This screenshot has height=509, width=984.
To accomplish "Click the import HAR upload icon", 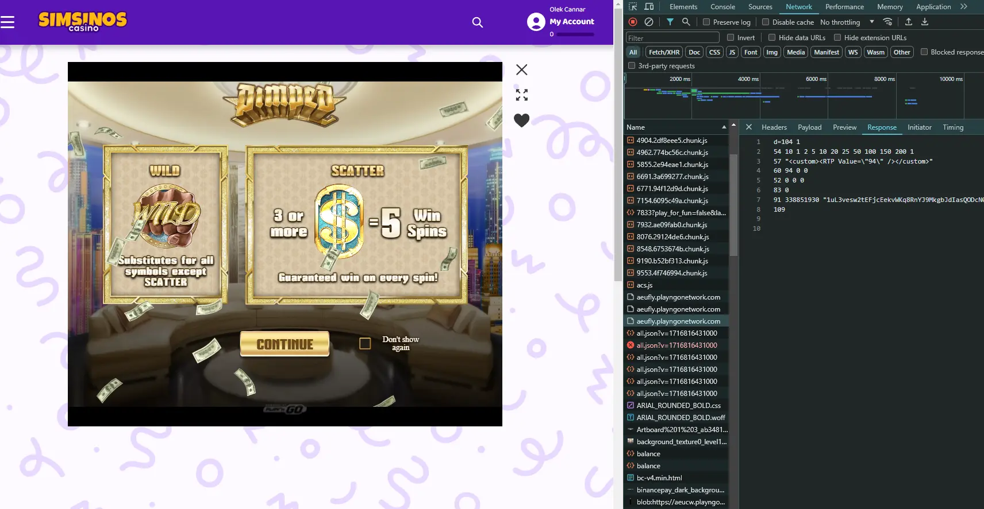I will click(909, 22).
